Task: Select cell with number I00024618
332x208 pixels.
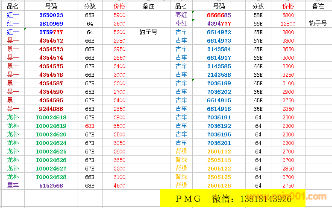Action: 51,117
